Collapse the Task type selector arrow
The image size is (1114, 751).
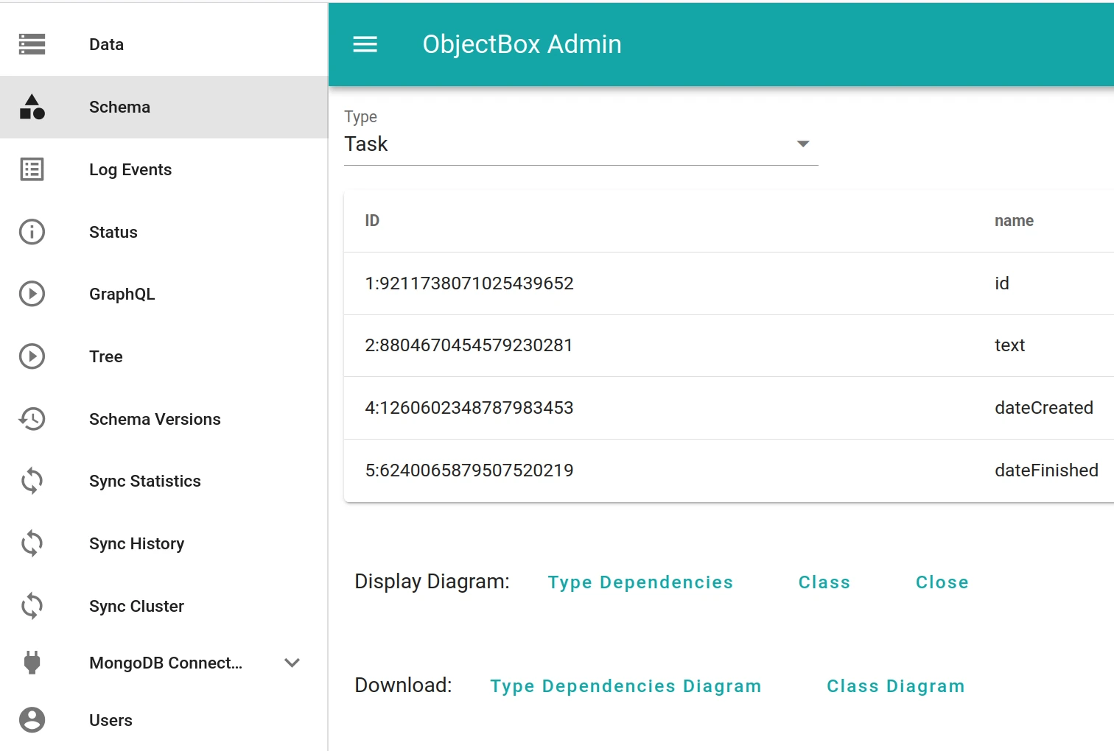pyautogui.click(x=803, y=144)
